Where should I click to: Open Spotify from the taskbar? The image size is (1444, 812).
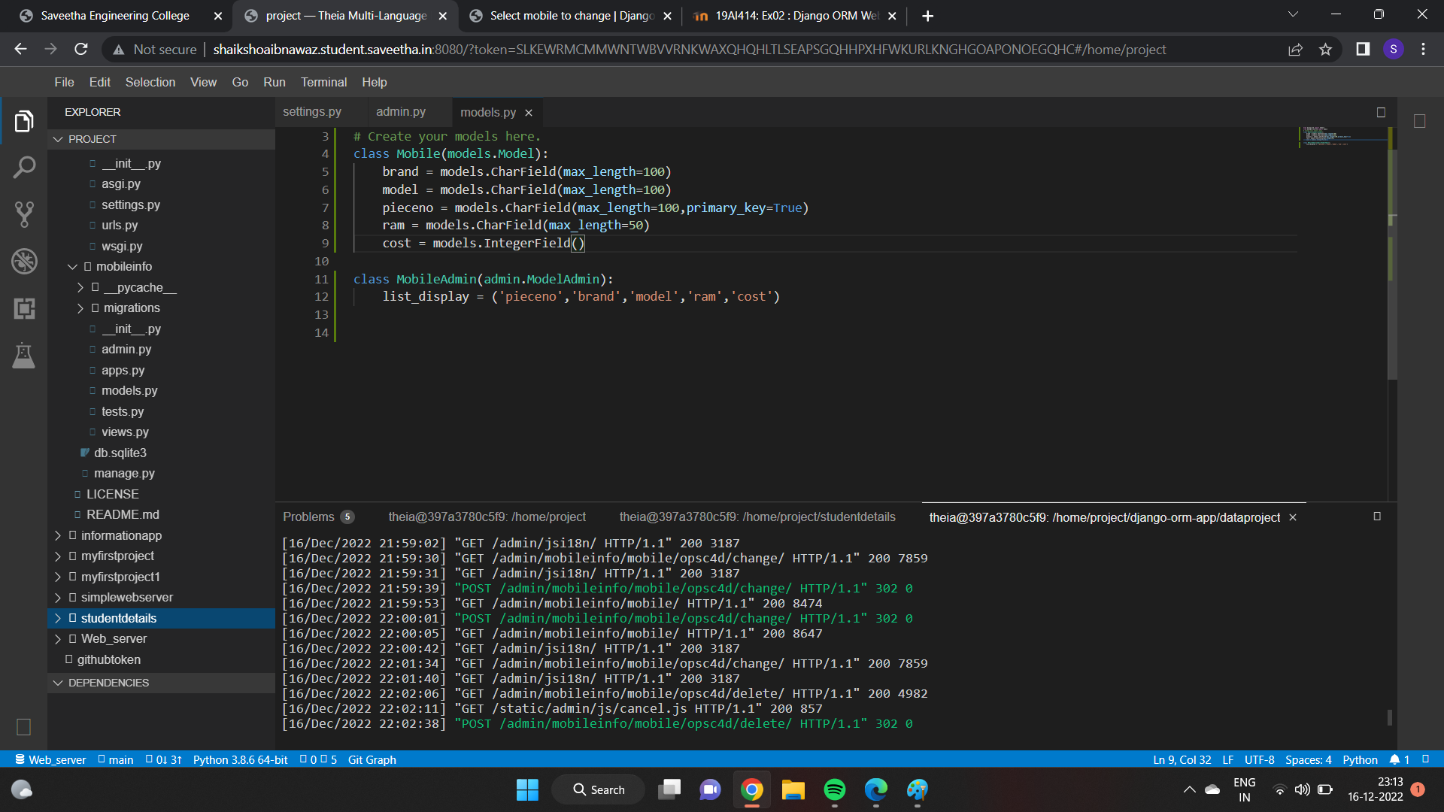coord(834,789)
